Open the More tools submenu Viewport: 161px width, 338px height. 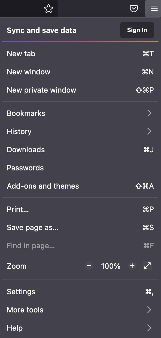(80, 310)
